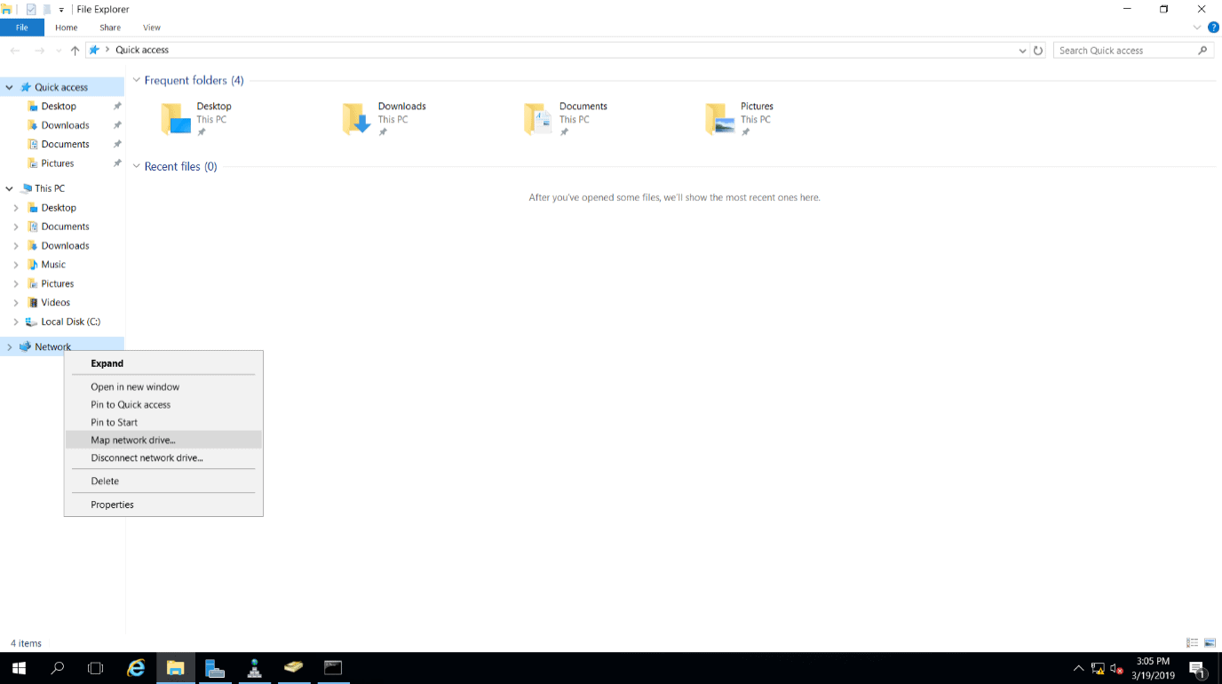Open the address bar history dropdown
The height and width of the screenshot is (684, 1222).
point(1022,51)
